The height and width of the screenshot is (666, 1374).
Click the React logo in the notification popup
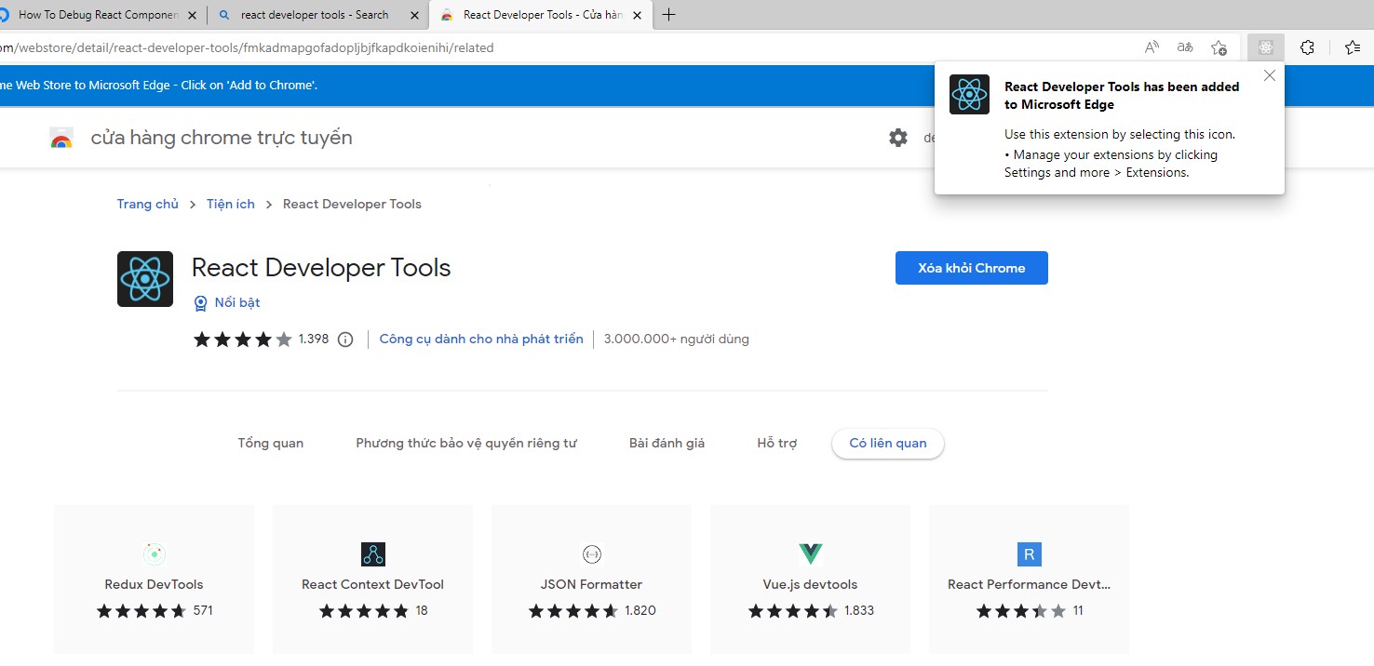point(969,95)
